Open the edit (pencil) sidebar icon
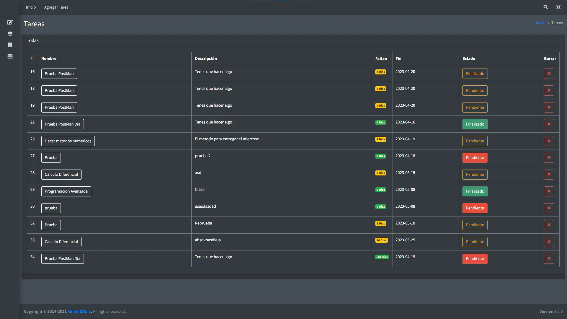Viewport: 567px width, 319px height. point(10,22)
